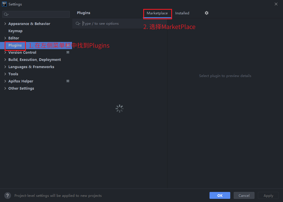Expand the Appearance & Behavior section
The height and width of the screenshot is (202, 283).
pos(5,24)
